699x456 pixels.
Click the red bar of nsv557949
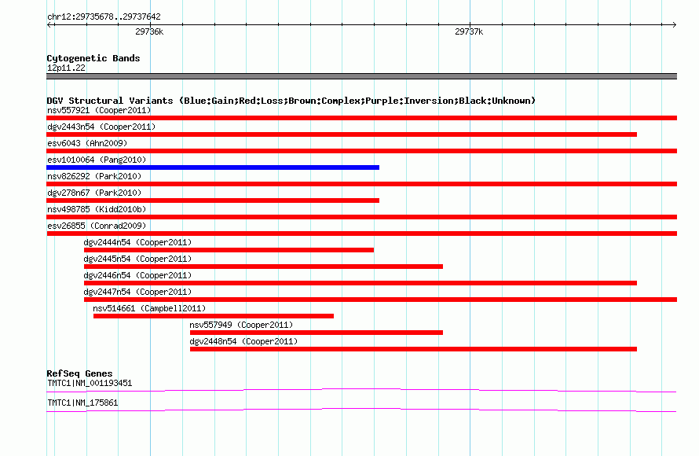317,333
